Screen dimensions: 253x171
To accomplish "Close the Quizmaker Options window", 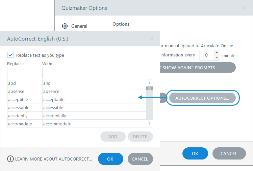I will (x=244, y=8).
